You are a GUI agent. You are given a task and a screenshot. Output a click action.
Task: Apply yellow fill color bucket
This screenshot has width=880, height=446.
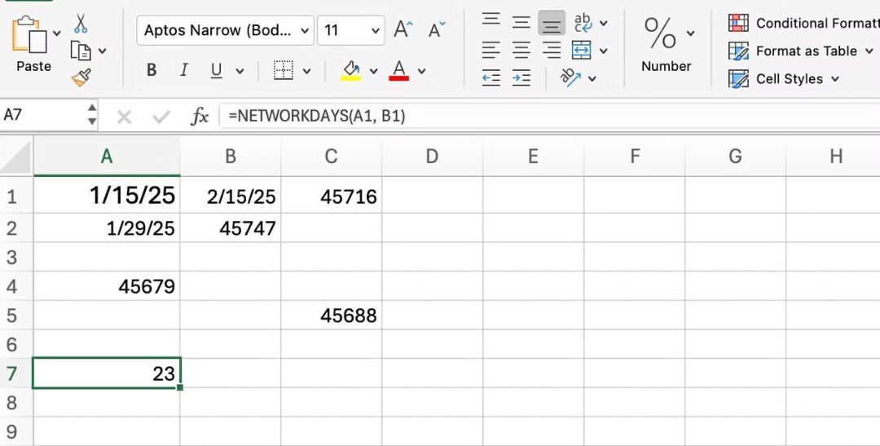coord(350,71)
